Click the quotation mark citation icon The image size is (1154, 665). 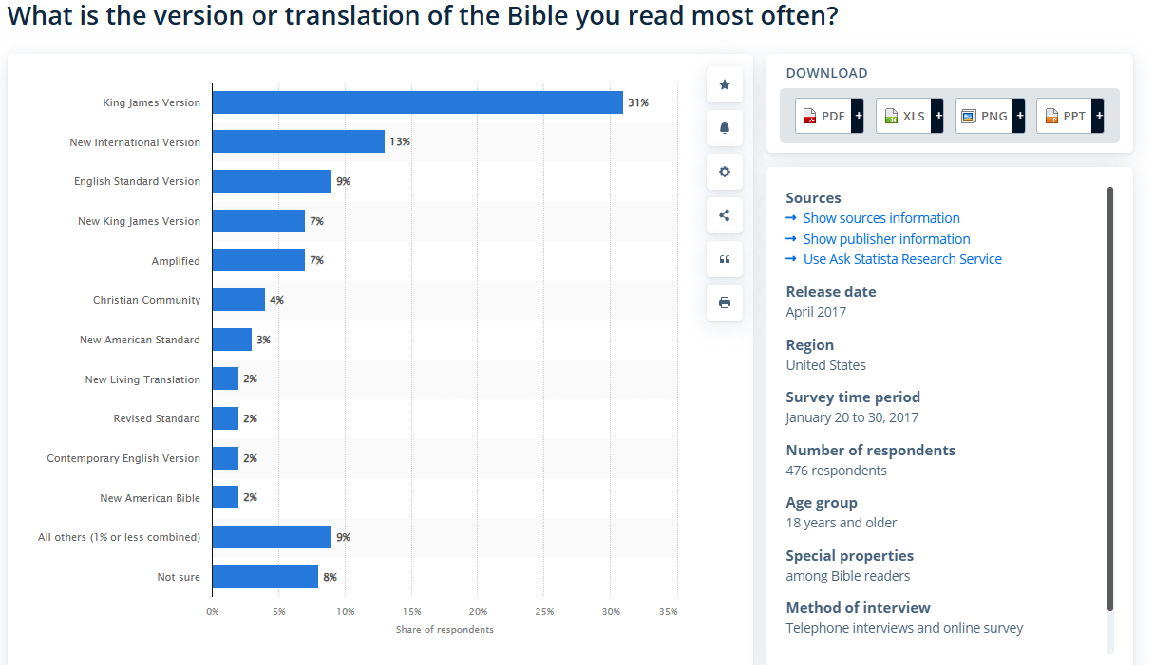[725, 259]
